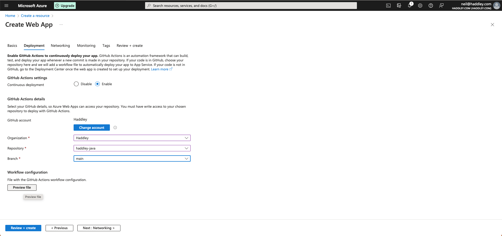502x236 pixels.
Task: Select the Deployment tab
Action: point(34,46)
